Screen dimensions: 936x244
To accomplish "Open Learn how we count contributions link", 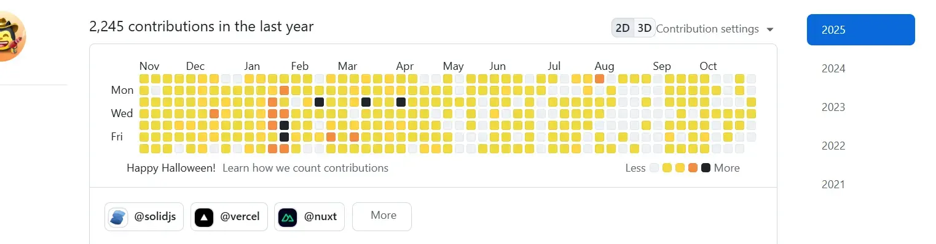I will [x=305, y=167].
